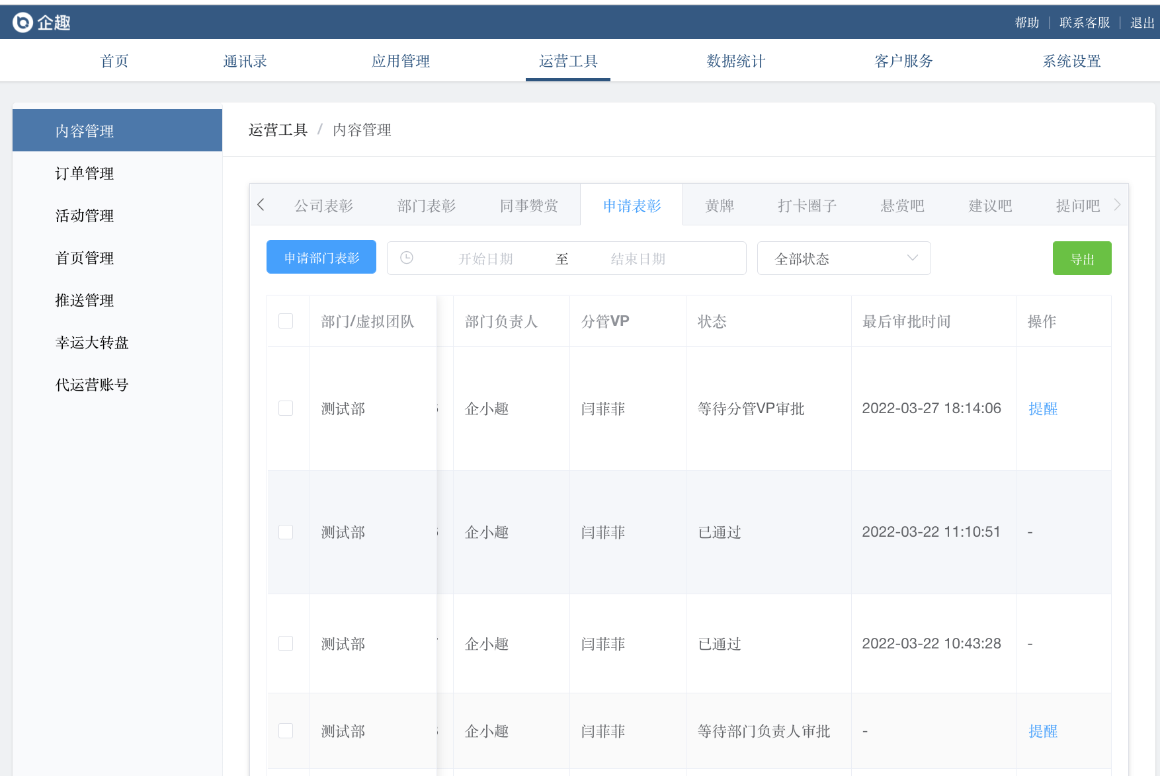Screen dimensions: 1160x776
Task: Click 闫菲菲 in the 2022-03-22 11:10:51 row
Action: click(x=603, y=532)
